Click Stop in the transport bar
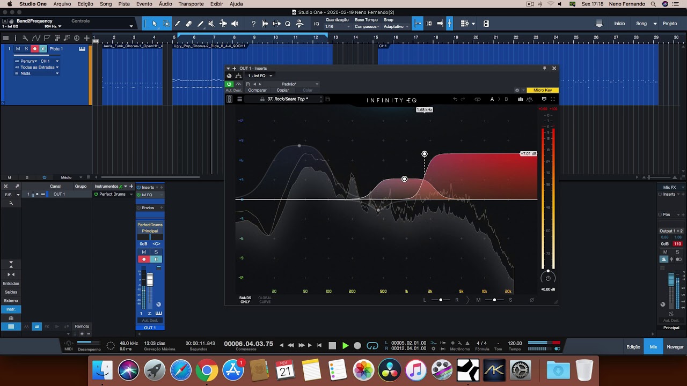The width and height of the screenshot is (687, 386). tap(332, 346)
